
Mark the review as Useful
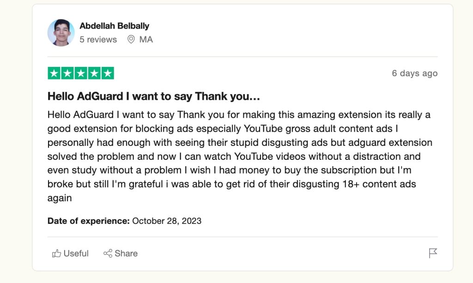[76, 253]
